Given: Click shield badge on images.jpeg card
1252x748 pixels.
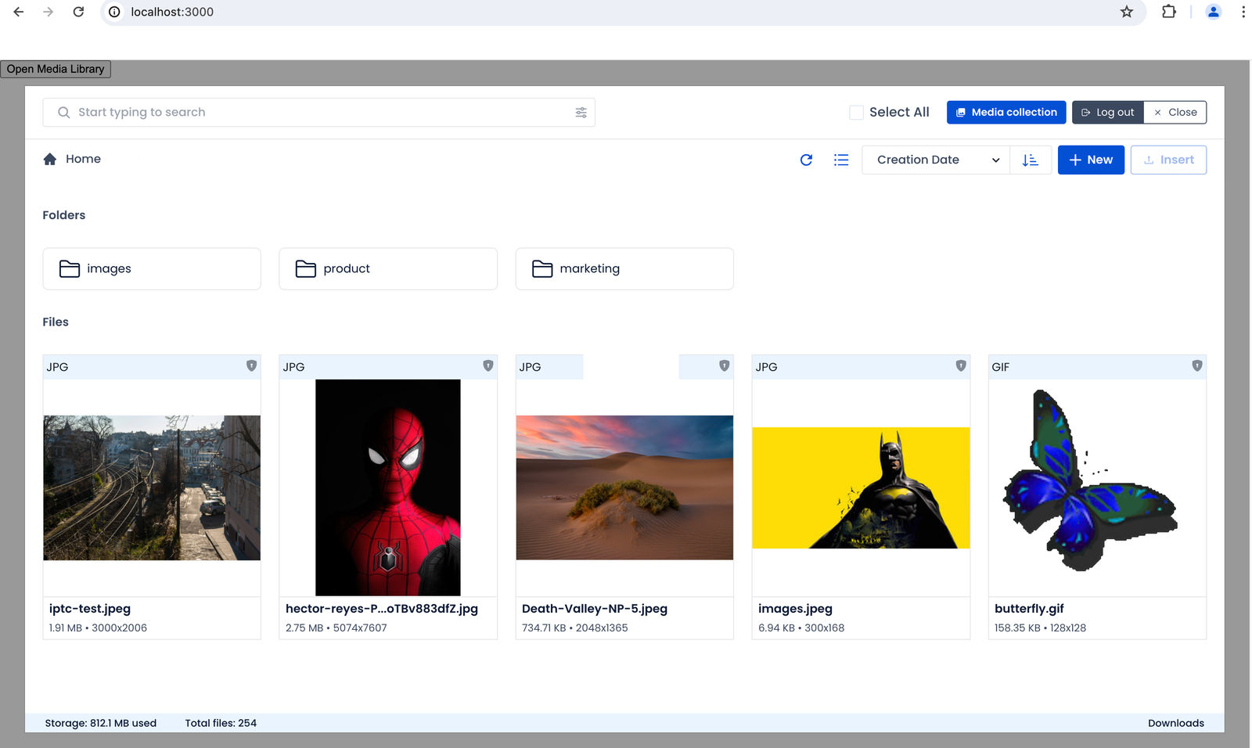Looking at the screenshot, I should point(960,365).
